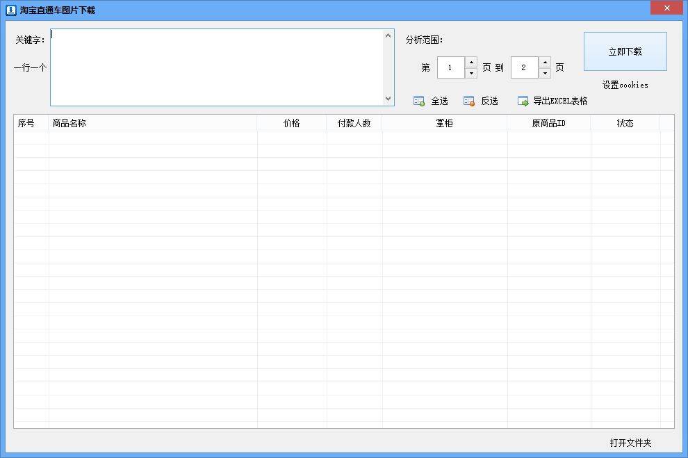Screen dimensions: 688x458
Task: Click the 分析范围 label
Action: [x=425, y=40]
